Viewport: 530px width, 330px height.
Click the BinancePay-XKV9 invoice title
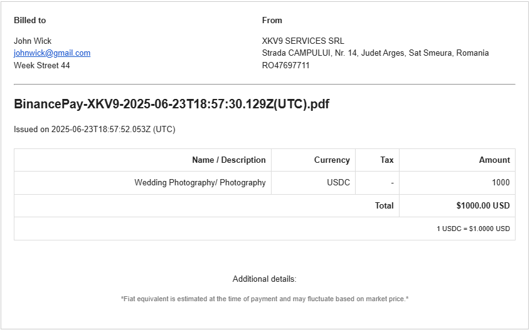pyautogui.click(x=171, y=104)
